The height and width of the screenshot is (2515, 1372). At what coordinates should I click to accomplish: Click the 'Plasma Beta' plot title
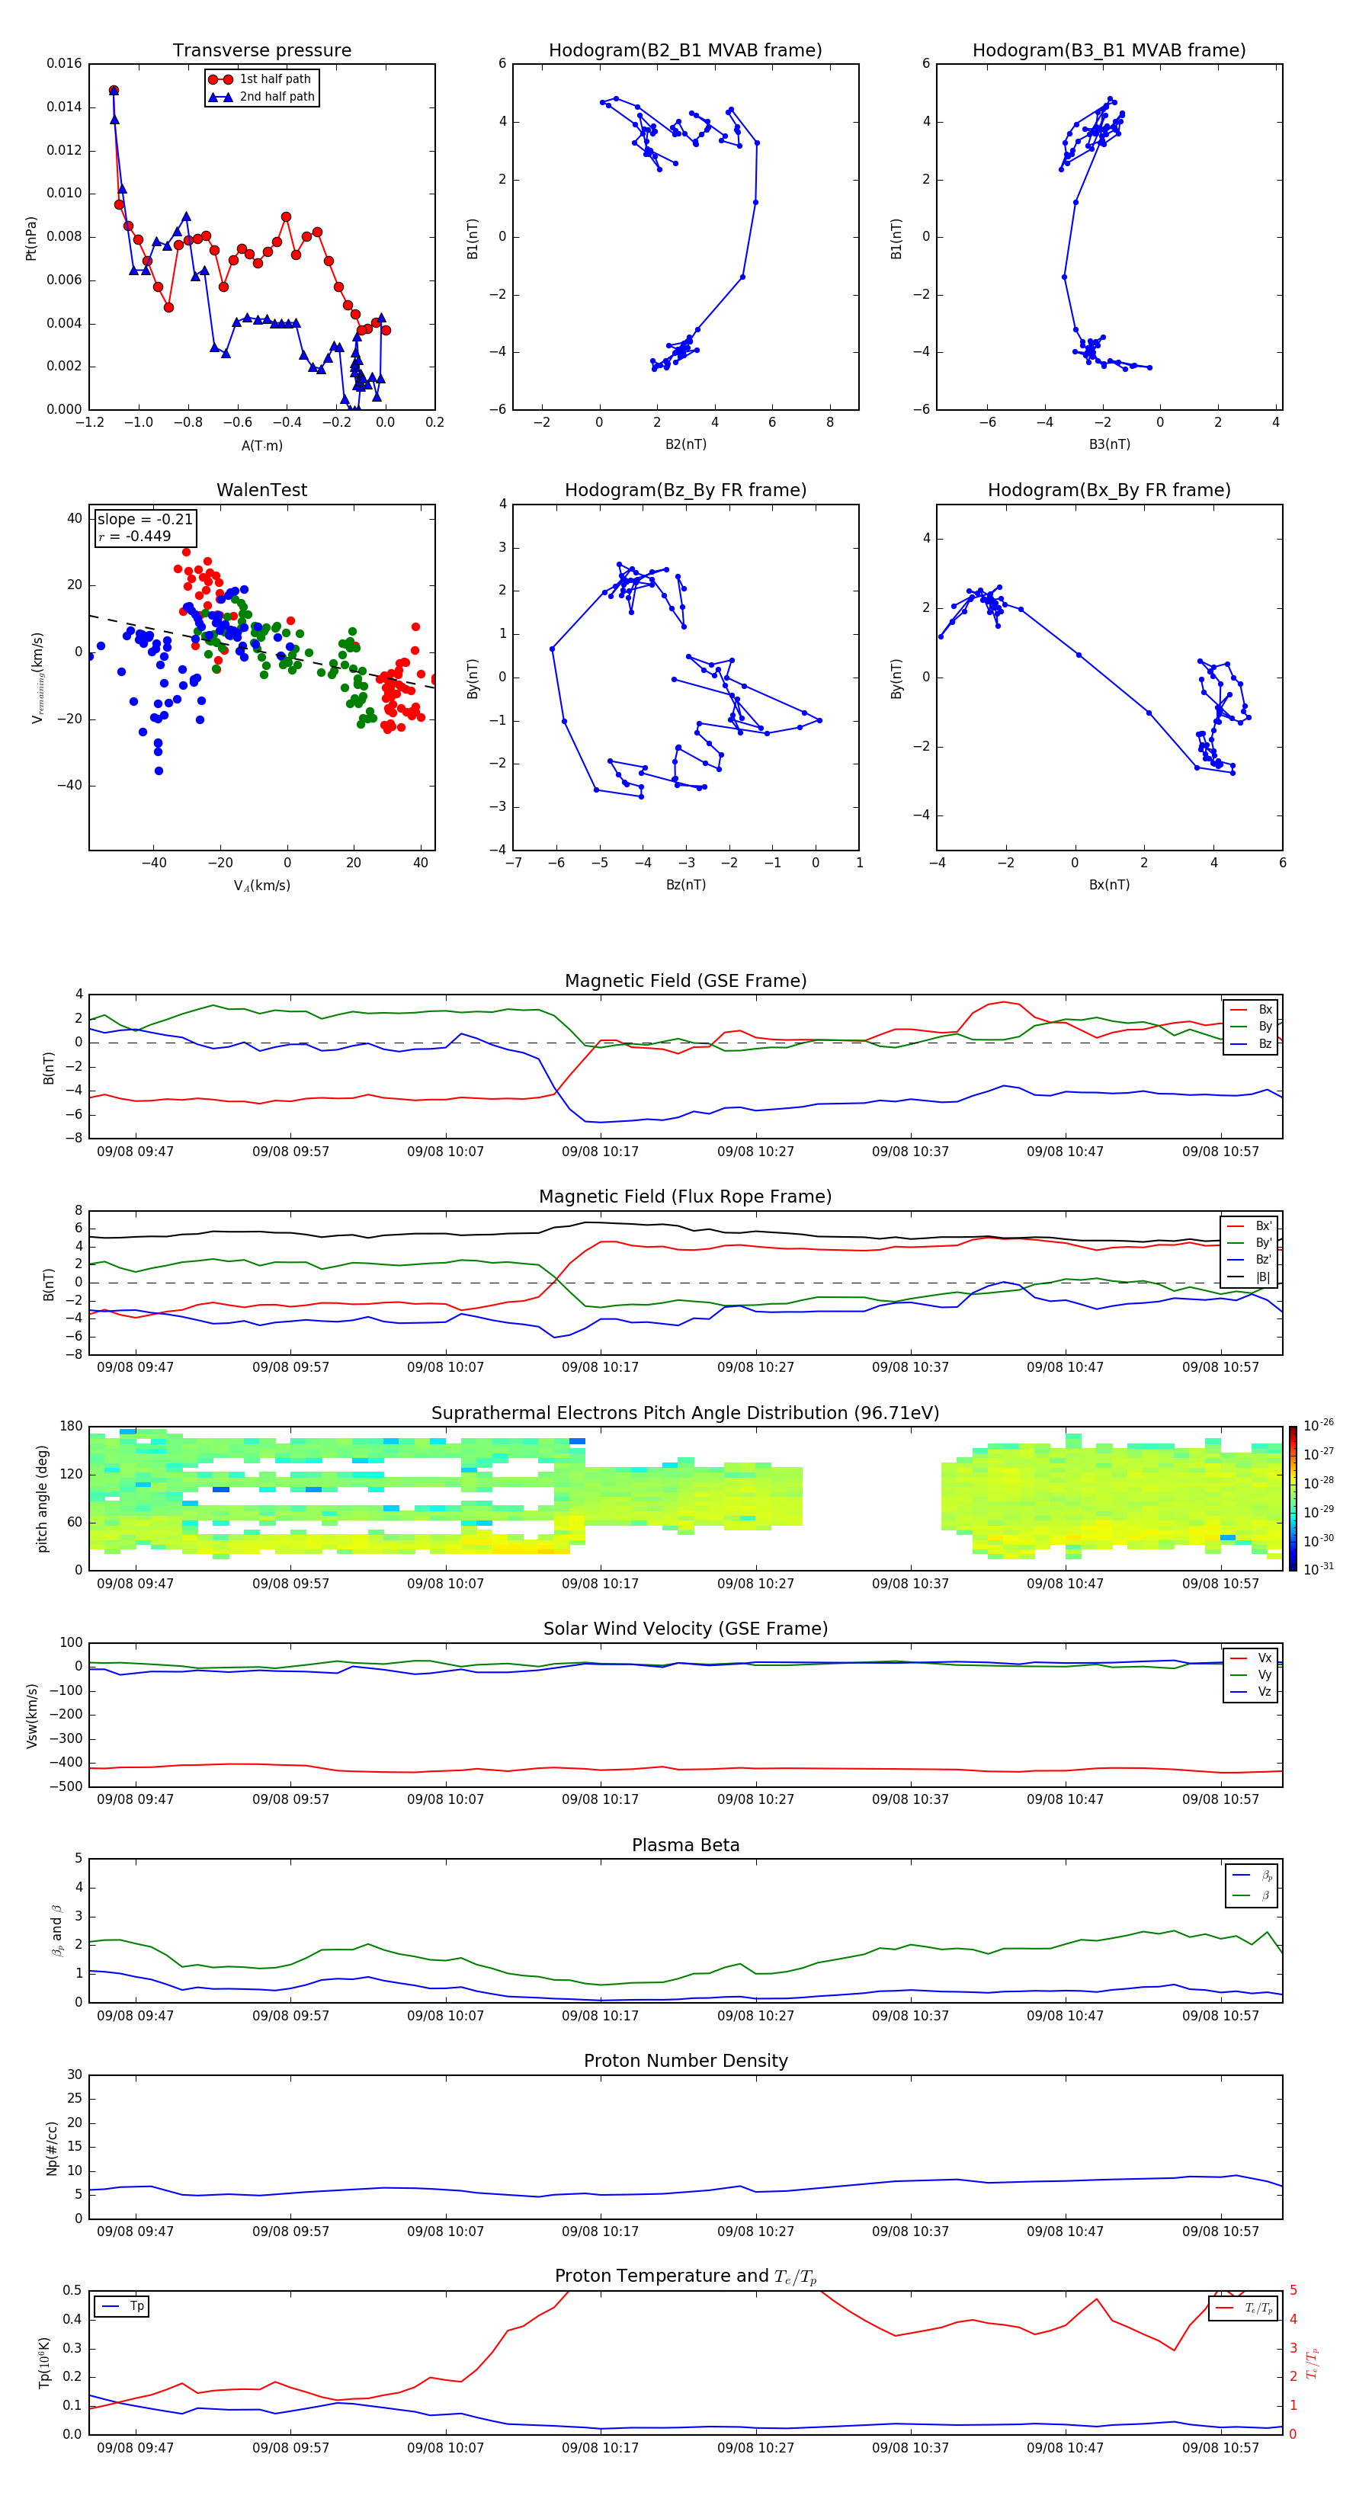(x=685, y=1845)
